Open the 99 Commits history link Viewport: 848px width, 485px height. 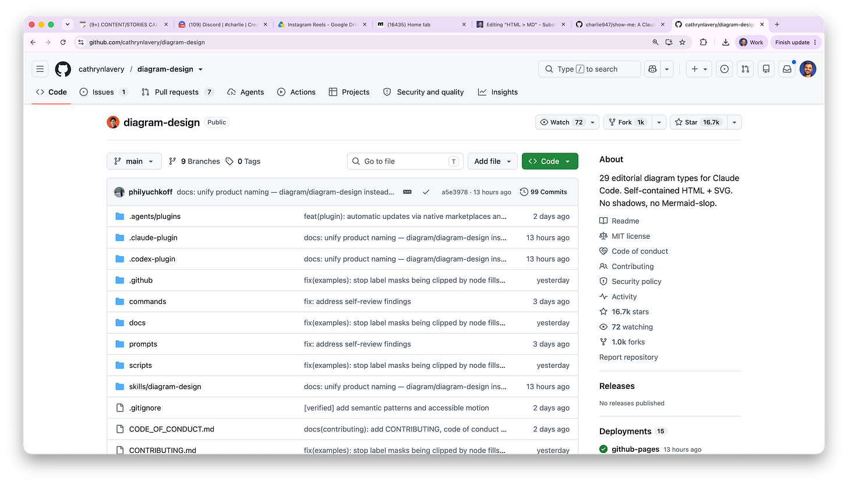click(x=543, y=192)
